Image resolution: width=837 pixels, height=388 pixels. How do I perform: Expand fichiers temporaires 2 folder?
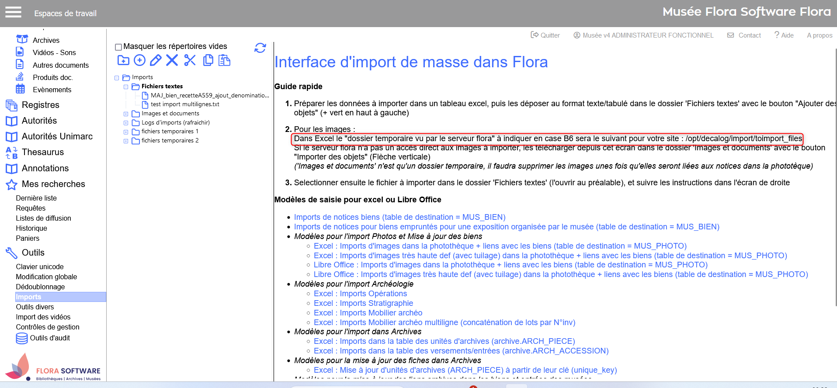126,141
